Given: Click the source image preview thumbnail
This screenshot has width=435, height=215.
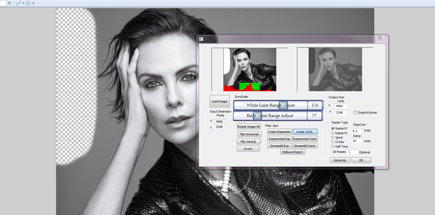Looking at the screenshot, I should pos(250,70).
